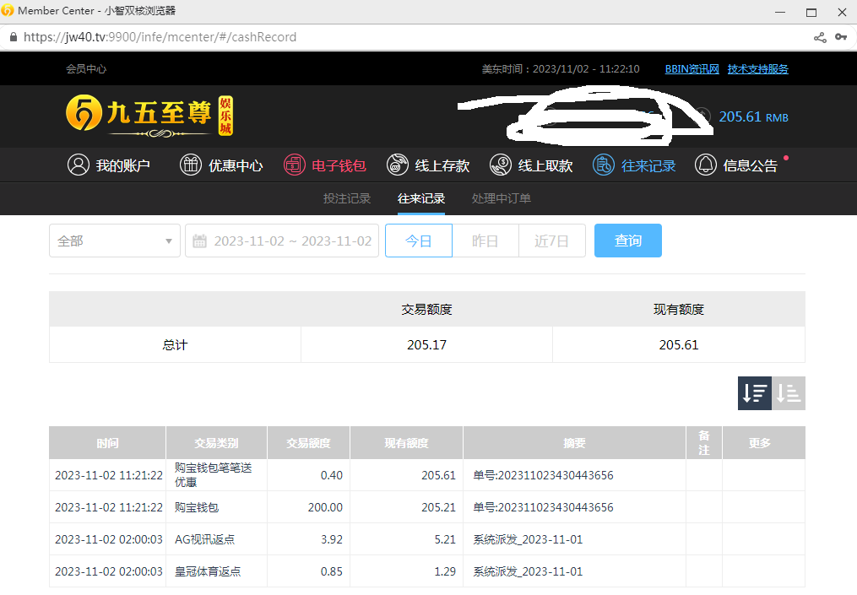Open the Promotions Center (优惠中心) gift icon
The image size is (857, 595).
(191, 165)
